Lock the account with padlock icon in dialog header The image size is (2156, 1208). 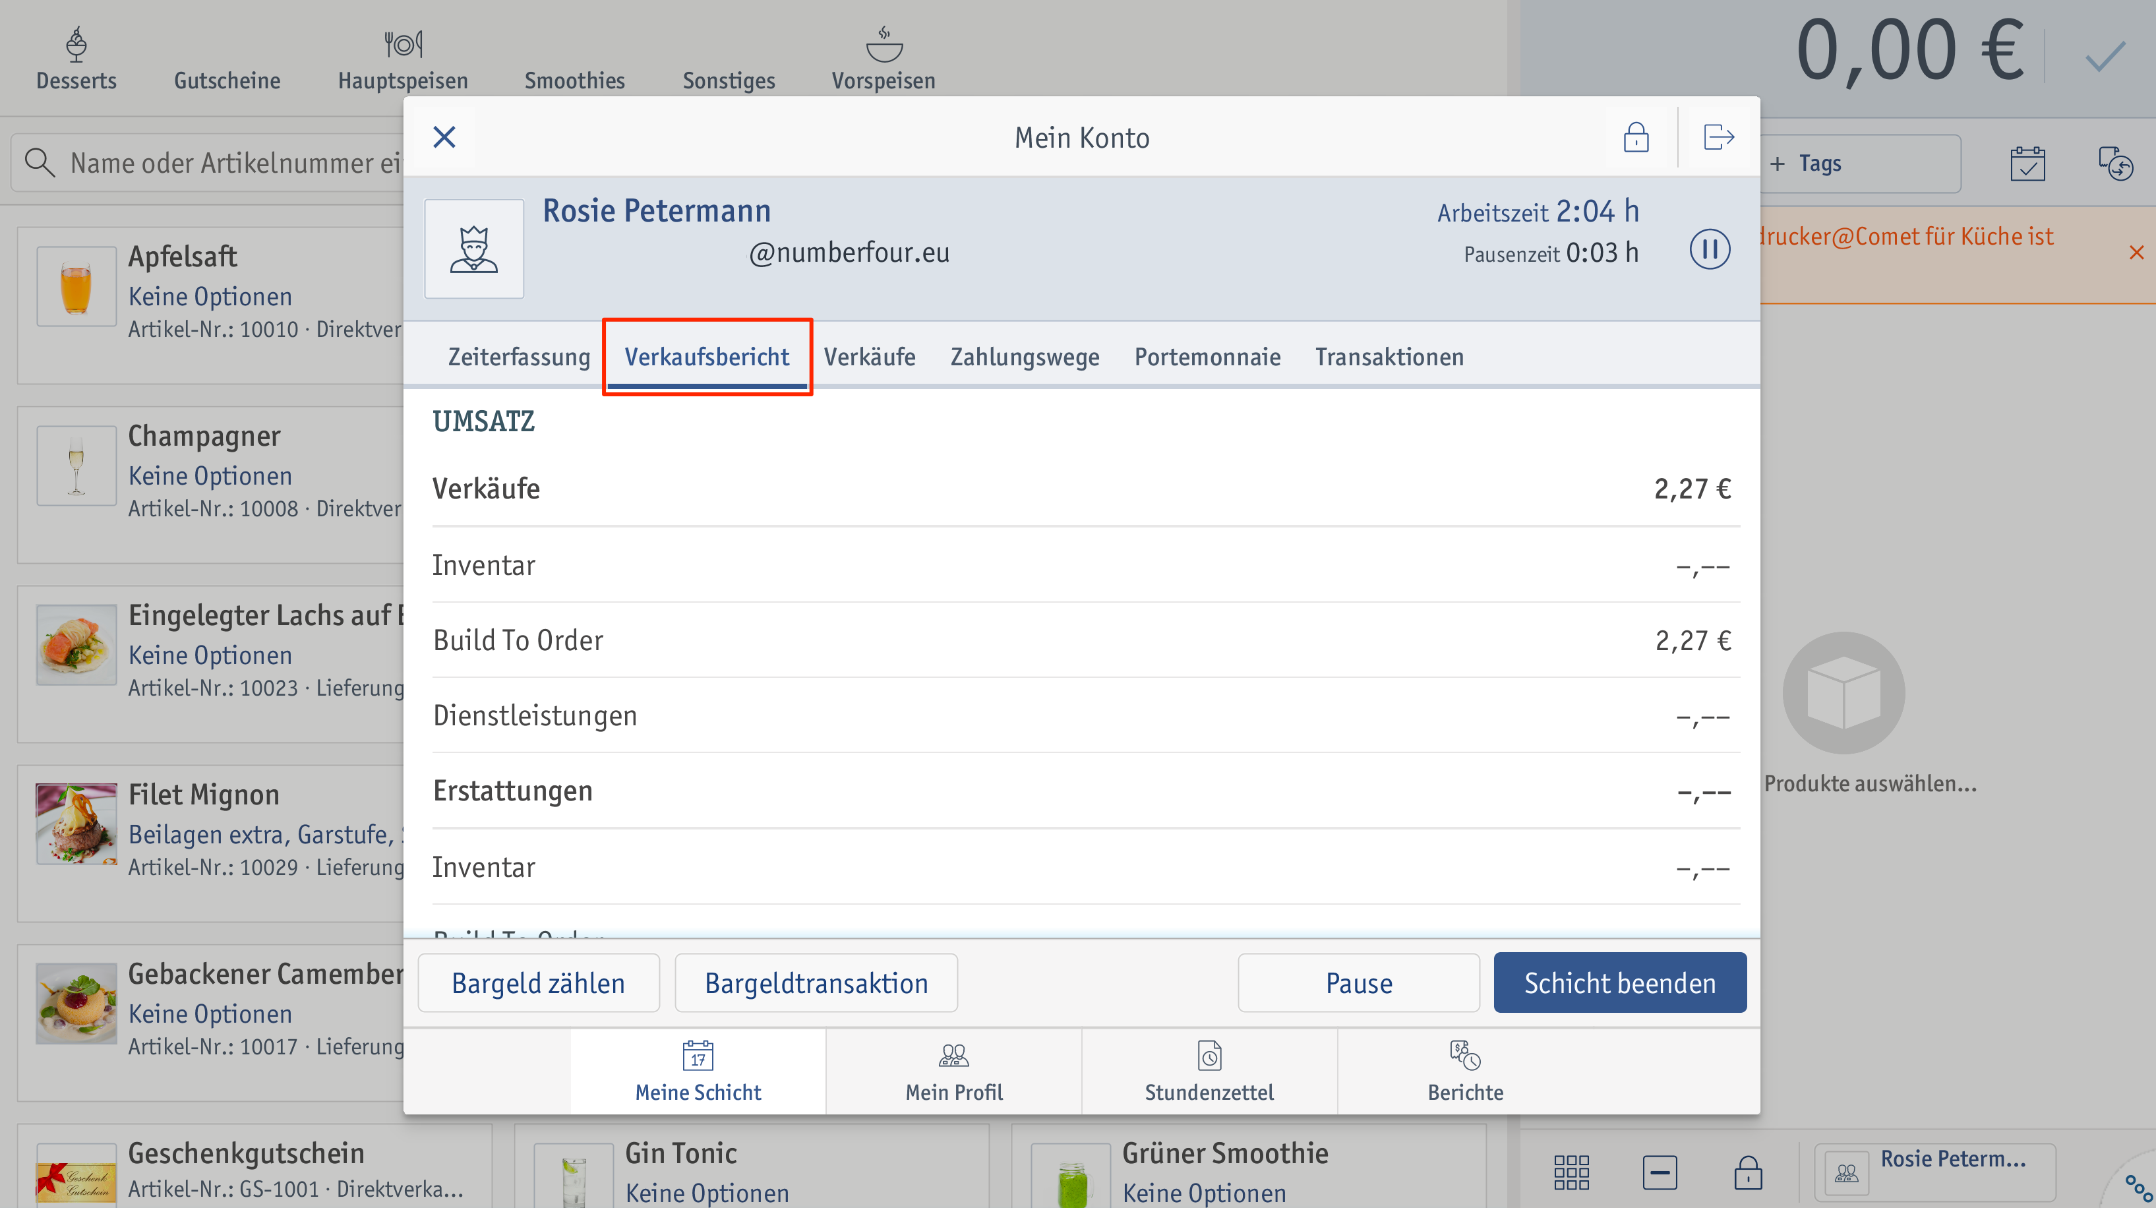[x=1635, y=136]
